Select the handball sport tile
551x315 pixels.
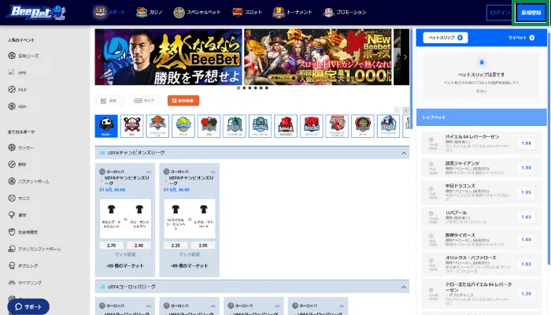tap(235, 126)
